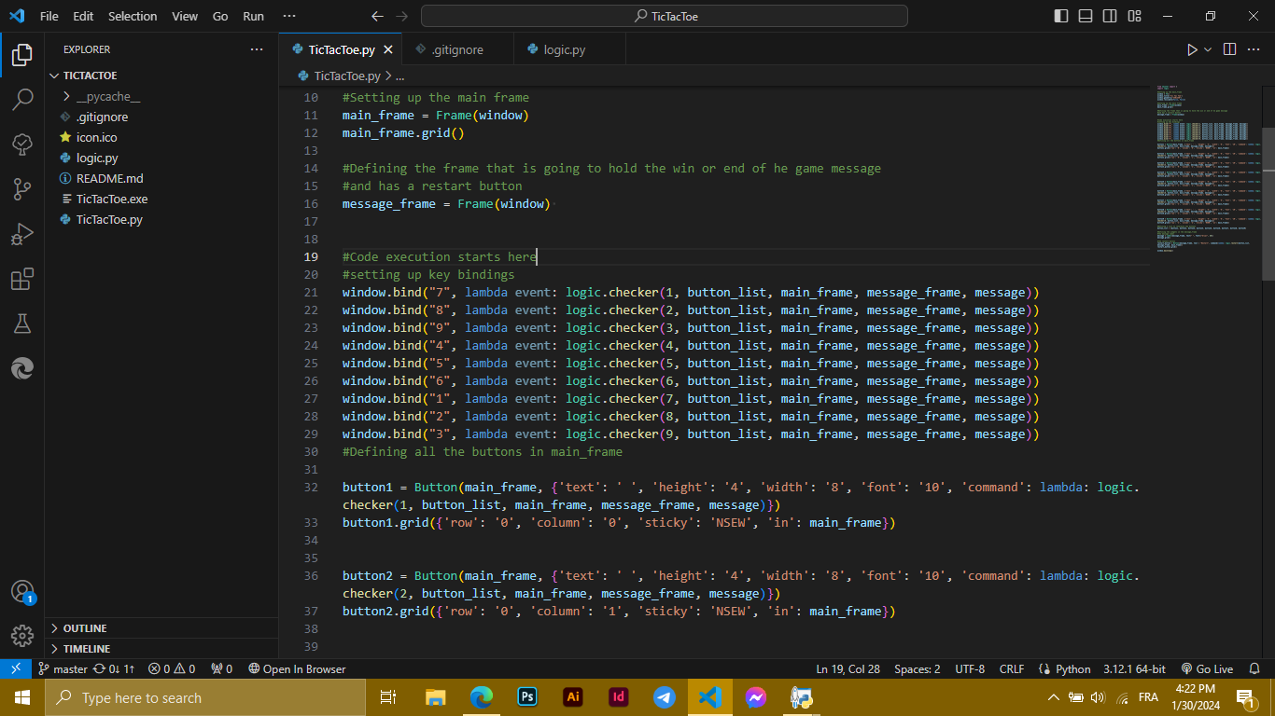Screen dimensions: 1275x716
Task: Open Photoshop from the Windows taskbar
Action: (527, 697)
